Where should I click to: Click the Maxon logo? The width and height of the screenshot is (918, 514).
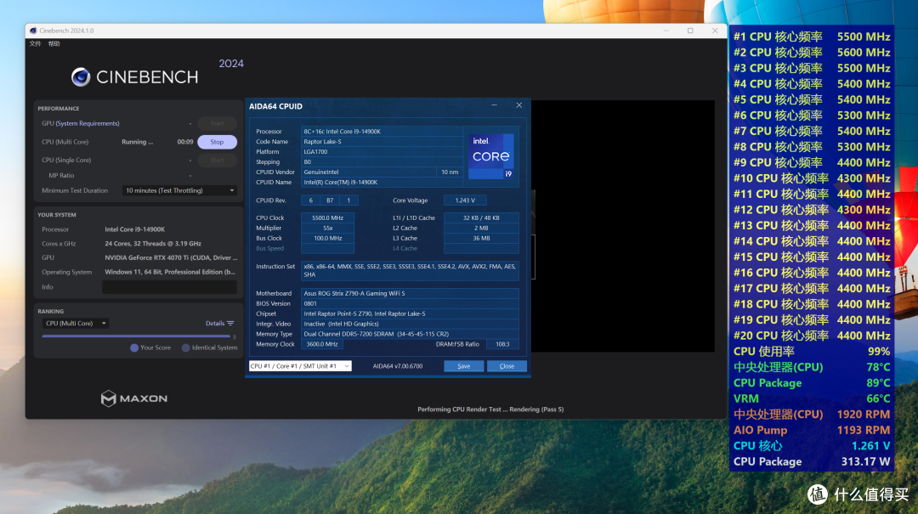click(134, 398)
